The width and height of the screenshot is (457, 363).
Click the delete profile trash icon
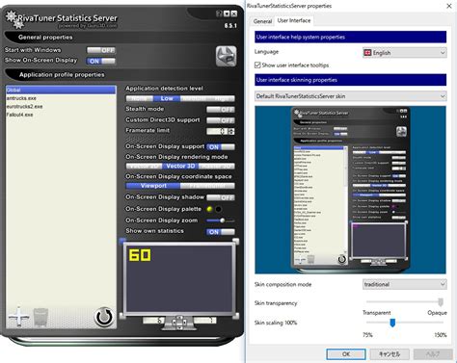coord(41,318)
